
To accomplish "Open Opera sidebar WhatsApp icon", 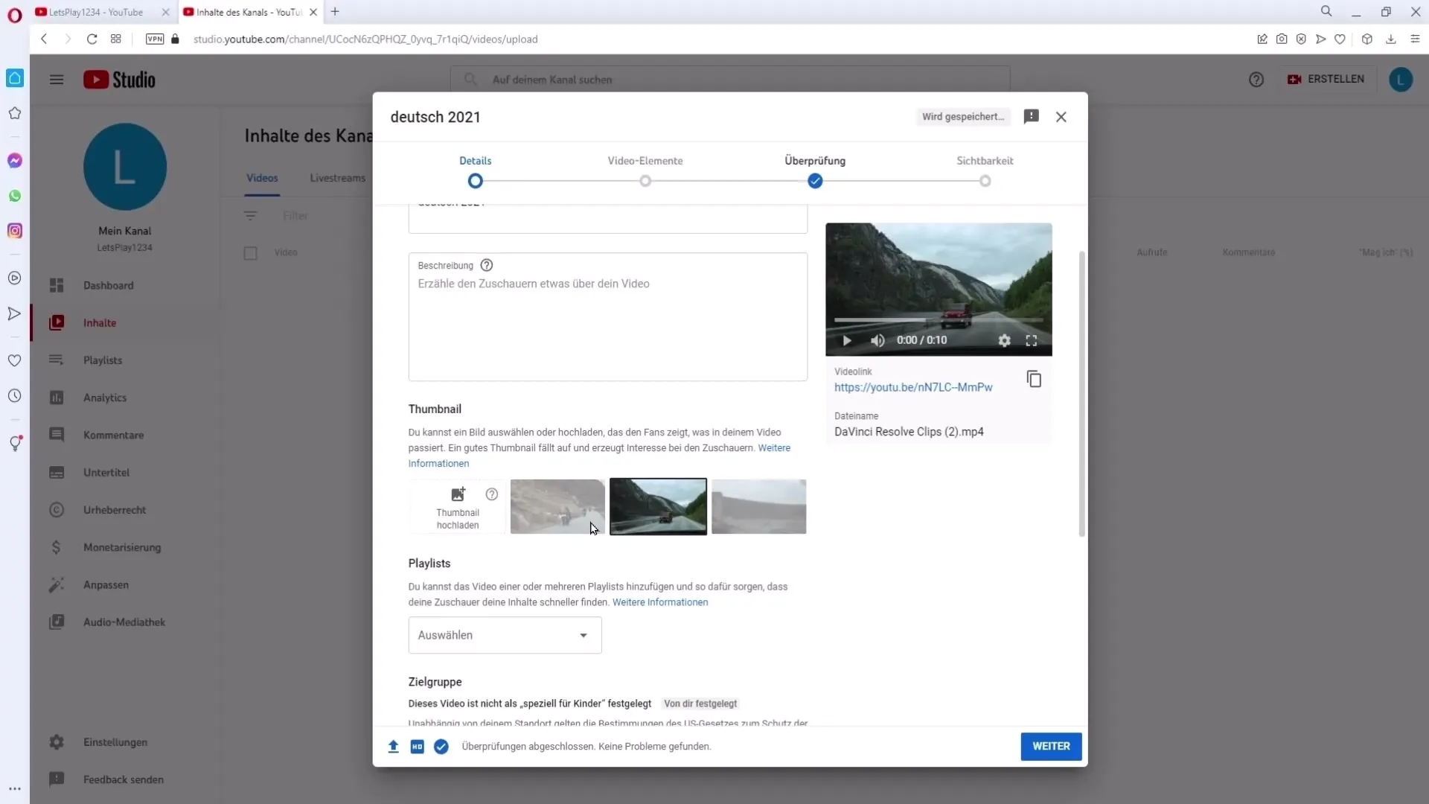I will pyautogui.click(x=15, y=196).
